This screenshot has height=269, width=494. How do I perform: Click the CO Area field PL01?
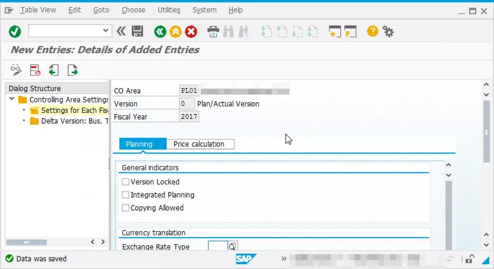[x=189, y=91]
